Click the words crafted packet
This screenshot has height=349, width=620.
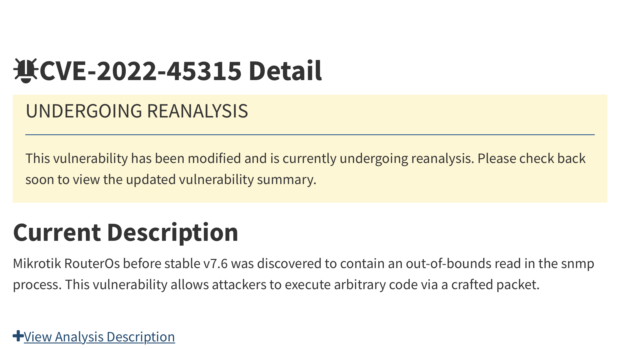(x=495, y=285)
